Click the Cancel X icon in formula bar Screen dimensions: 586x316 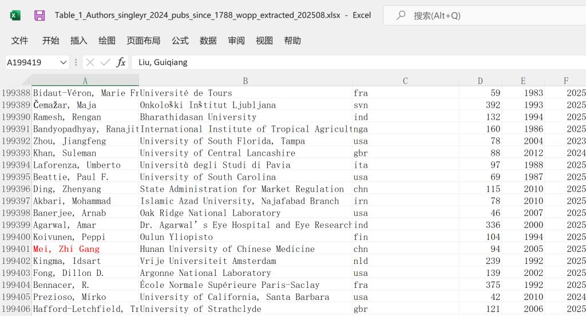(90, 62)
